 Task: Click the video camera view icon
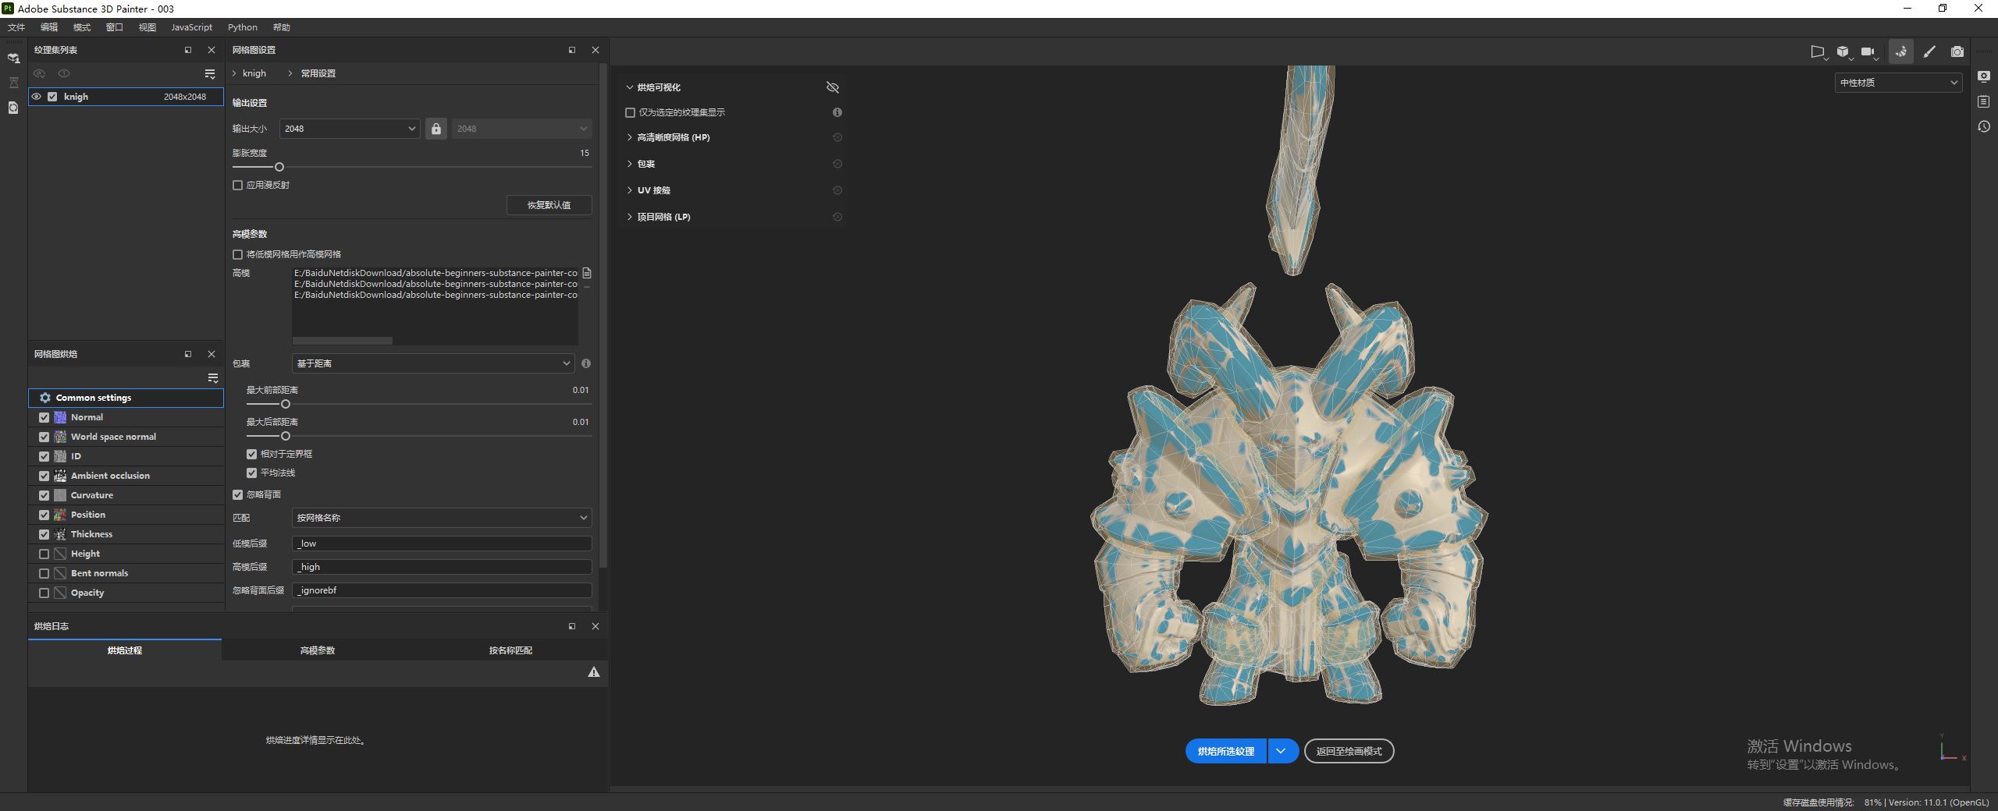pos(1868,51)
